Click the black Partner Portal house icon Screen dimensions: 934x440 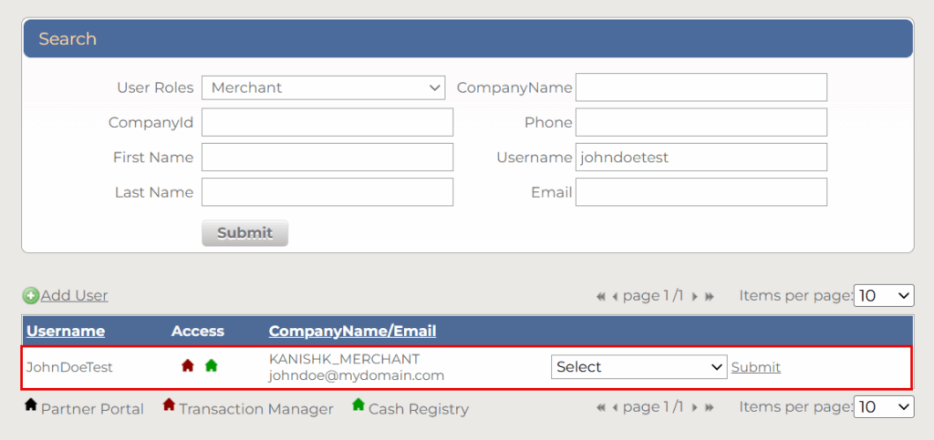tap(30, 405)
